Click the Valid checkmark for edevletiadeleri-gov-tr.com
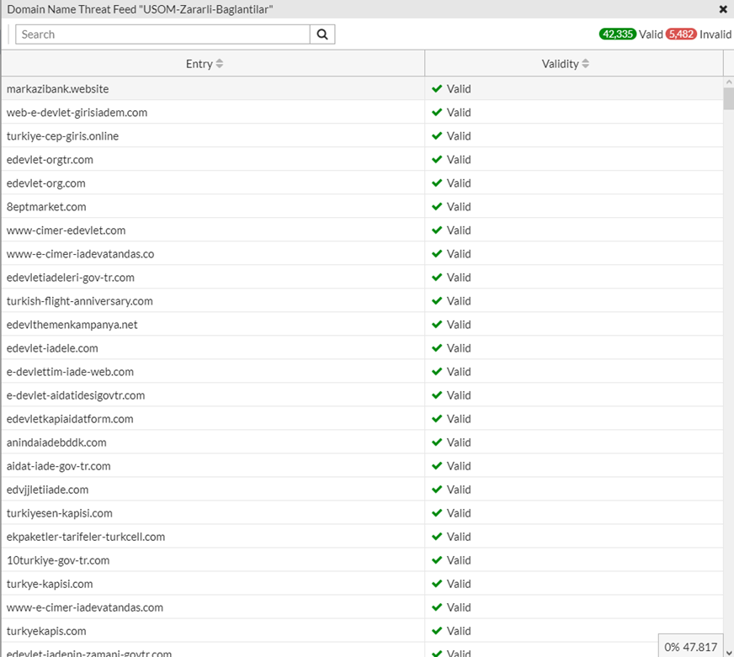Image resolution: width=734 pixels, height=657 pixels. [437, 278]
